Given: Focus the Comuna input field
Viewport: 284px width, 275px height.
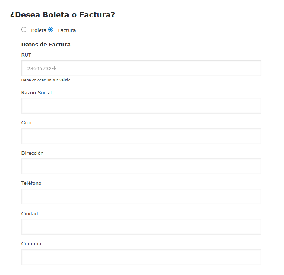Looking at the screenshot, I should (141, 257).
